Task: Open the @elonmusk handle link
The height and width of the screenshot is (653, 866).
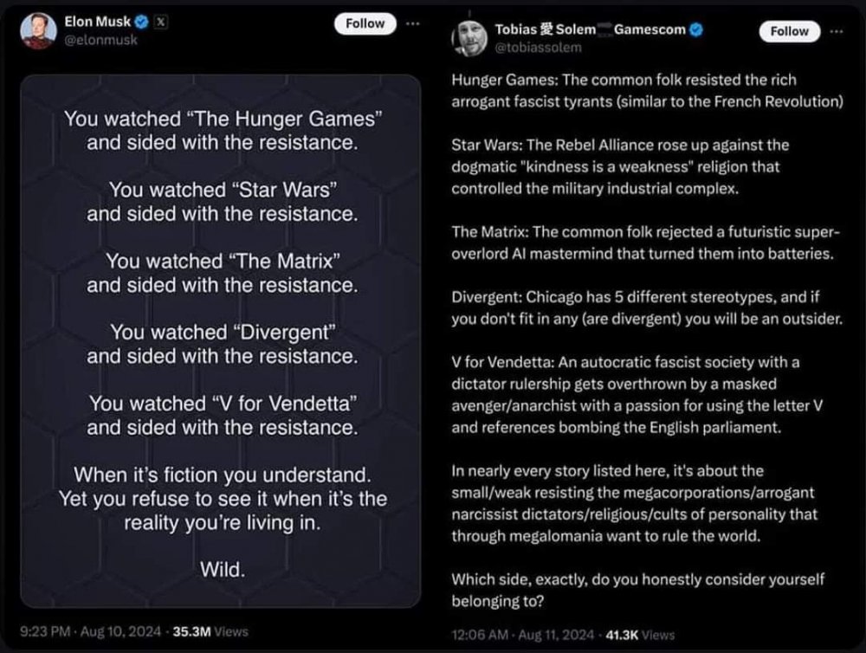Action: pos(101,40)
